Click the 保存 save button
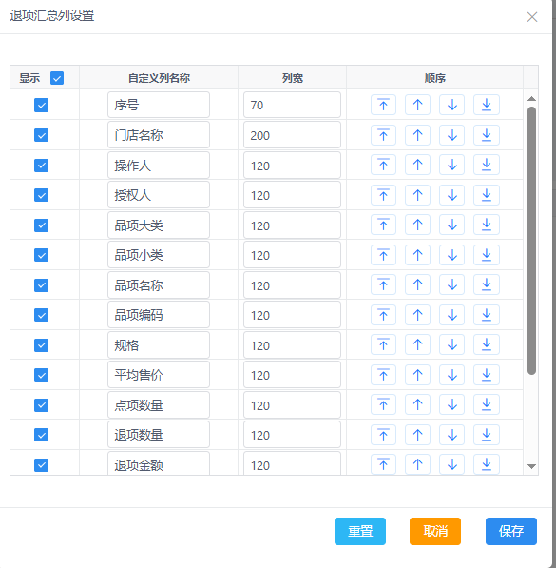556x568 pixels. click(x=511, y=531)
